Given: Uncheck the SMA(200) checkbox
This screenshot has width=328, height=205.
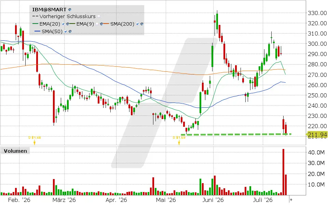Looking at the screenshot, I should tap(137, 24).
